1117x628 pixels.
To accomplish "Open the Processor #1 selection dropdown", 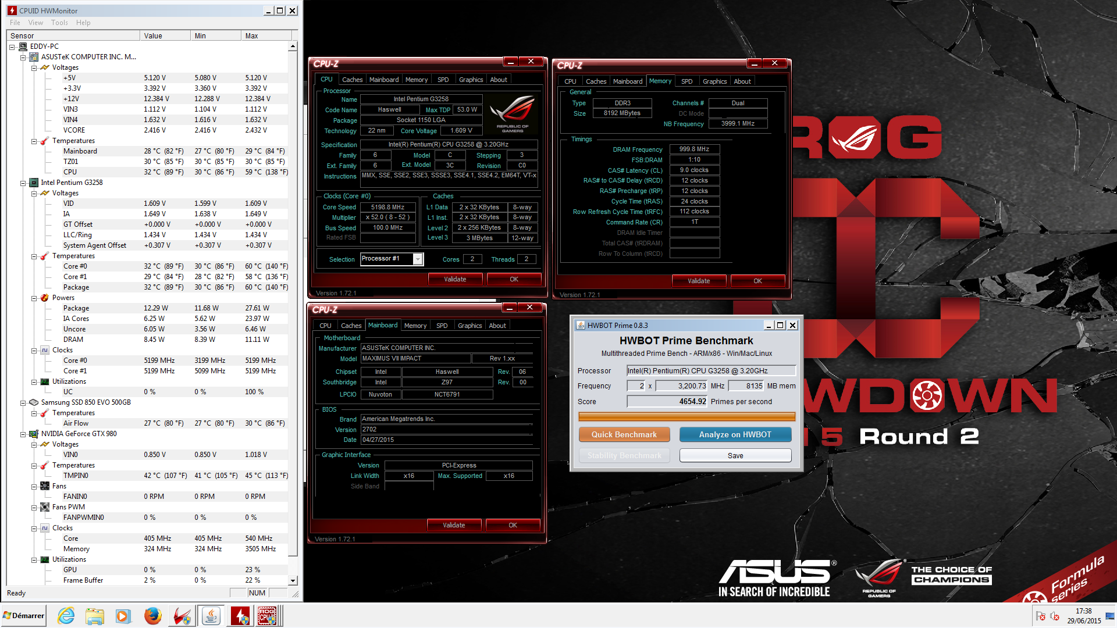I will [x=418, y=259].
